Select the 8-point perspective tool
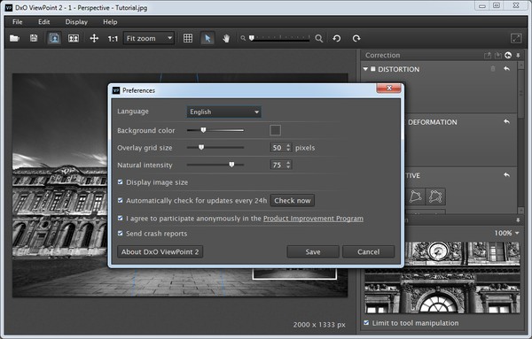Image resolution: width=532 pixels, height=339 pixels. [x=435, y=196]
